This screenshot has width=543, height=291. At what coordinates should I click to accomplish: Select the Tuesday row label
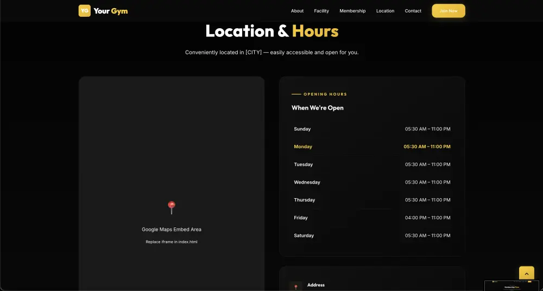point(304,164)
